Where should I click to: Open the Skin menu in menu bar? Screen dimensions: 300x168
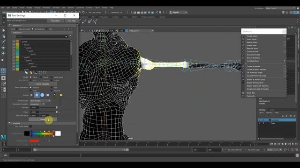(x=64, y=7)
